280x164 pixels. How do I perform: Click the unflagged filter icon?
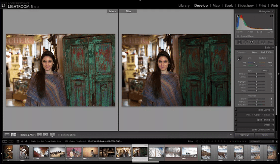200,141
